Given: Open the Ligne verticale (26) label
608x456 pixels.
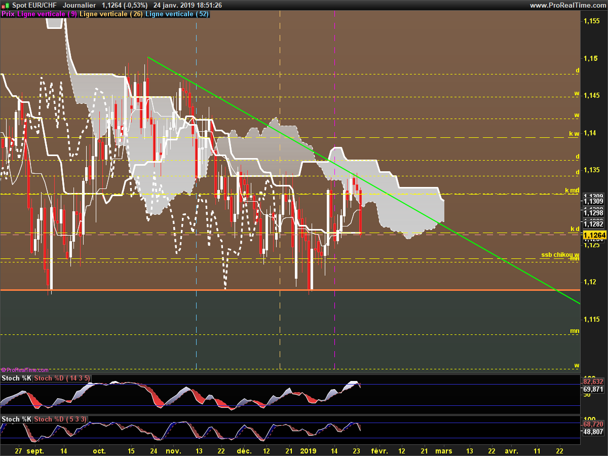Looking at the screenshot, I should (x=111, y=14).
